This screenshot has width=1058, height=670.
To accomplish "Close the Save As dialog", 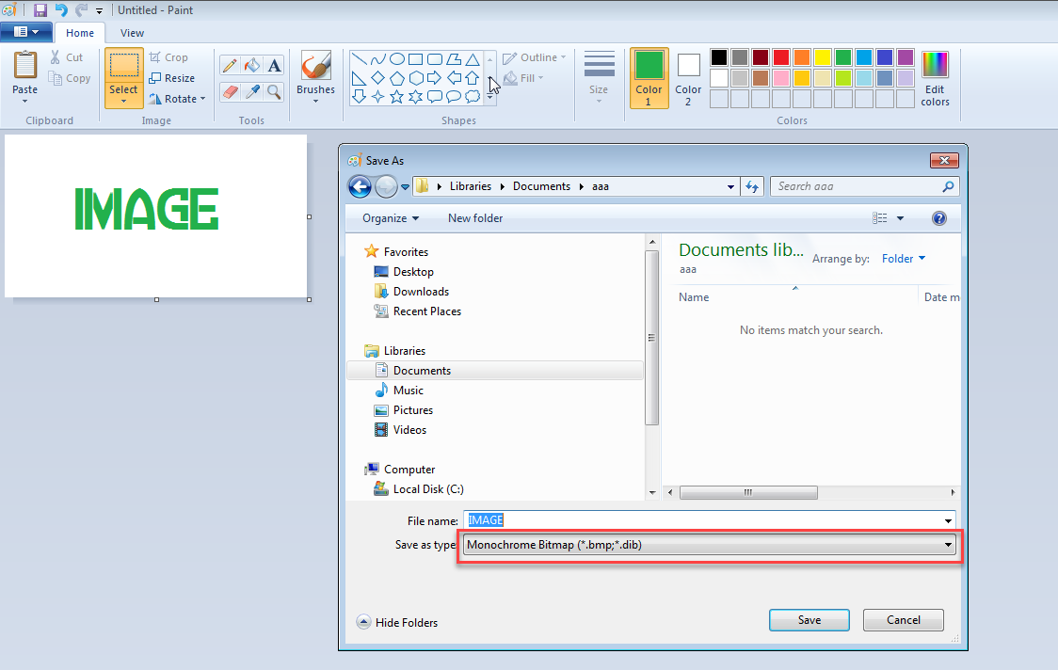I will 944,160.
